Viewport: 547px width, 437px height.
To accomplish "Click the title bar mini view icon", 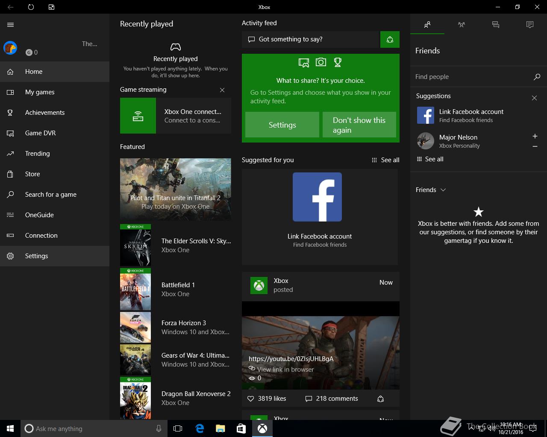I will coord(51,7).
